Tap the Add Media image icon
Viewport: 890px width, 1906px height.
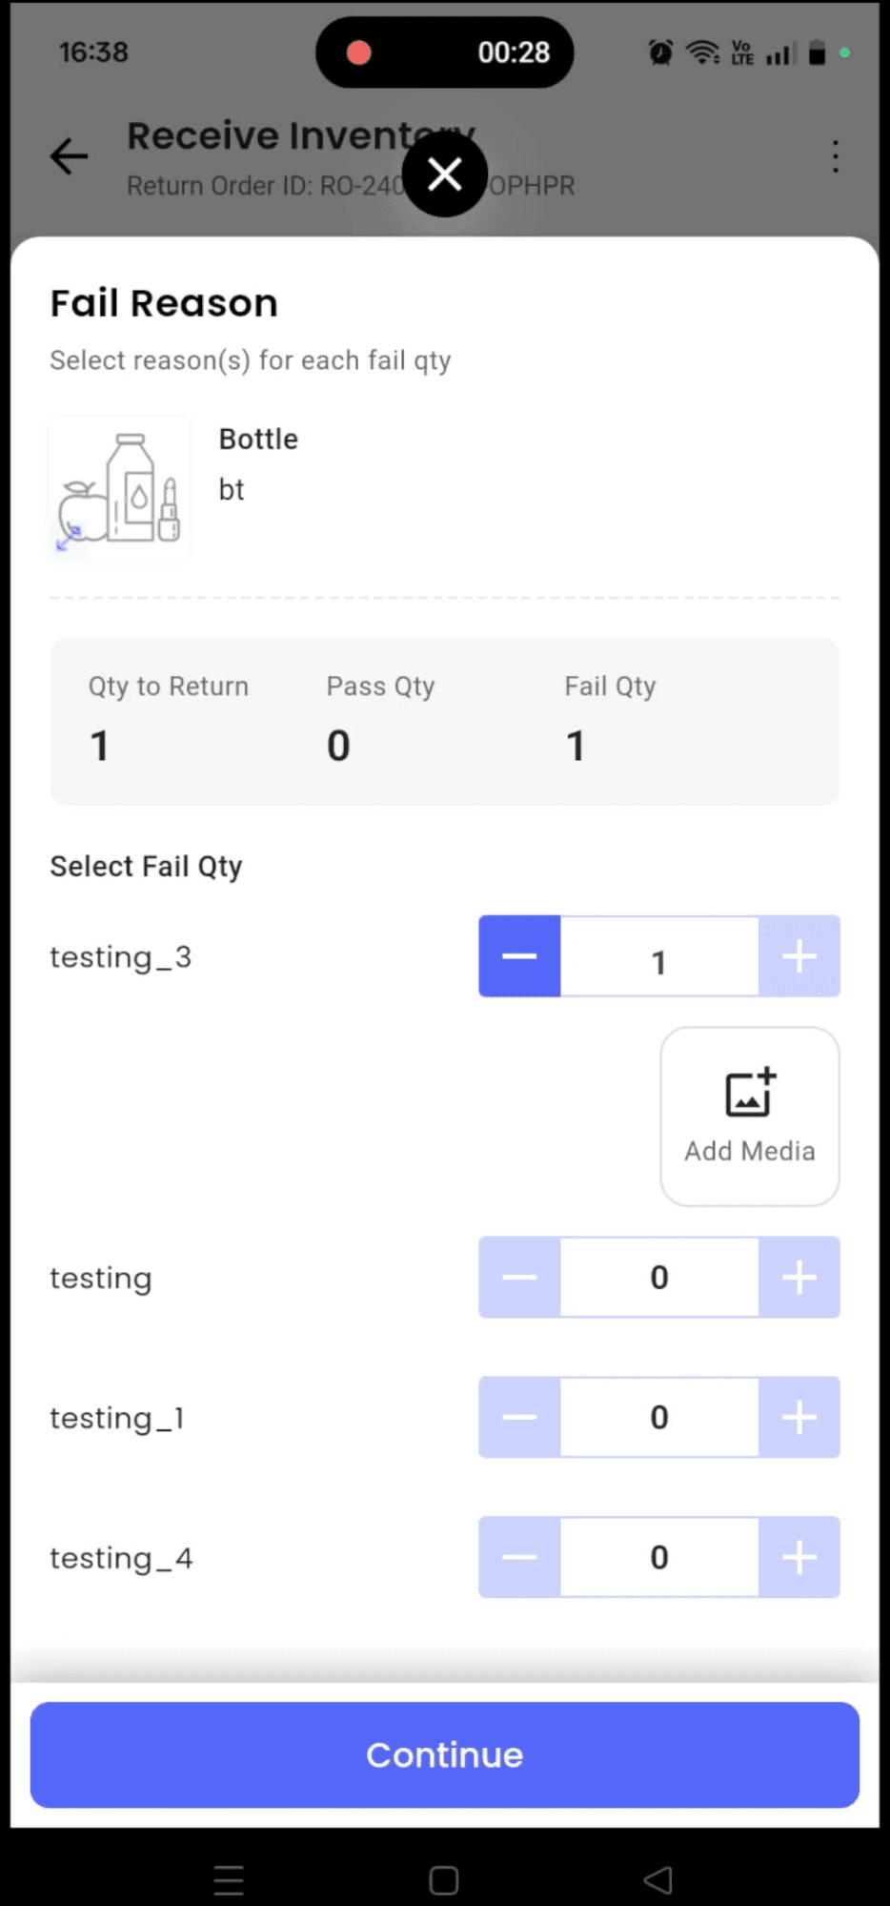point(750,1093)
